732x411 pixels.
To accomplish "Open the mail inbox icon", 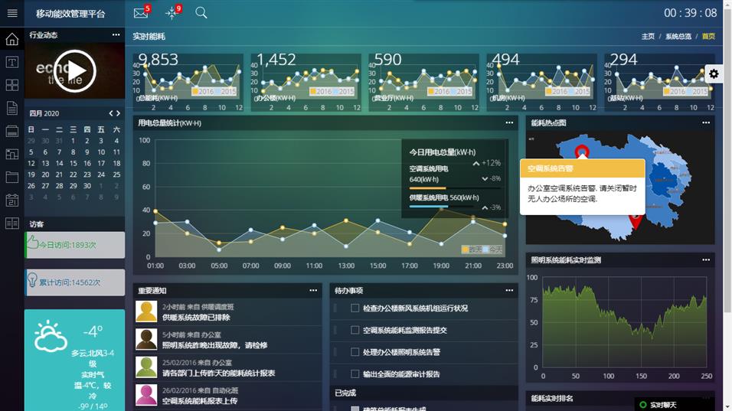I will pyautogui.click(x=141, y=13).
